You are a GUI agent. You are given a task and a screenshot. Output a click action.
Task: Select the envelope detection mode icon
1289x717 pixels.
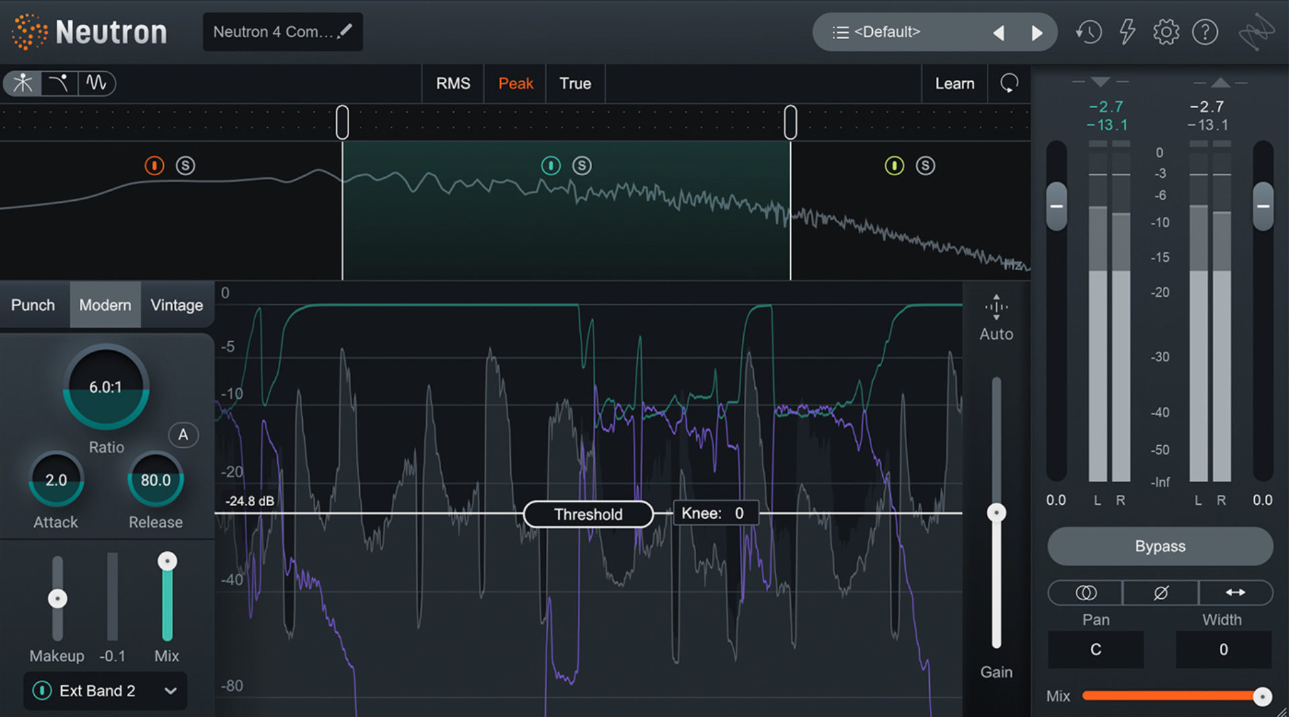click(59, 83)
